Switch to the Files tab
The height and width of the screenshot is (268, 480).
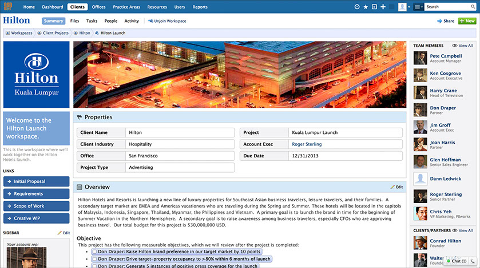point(74,21)
